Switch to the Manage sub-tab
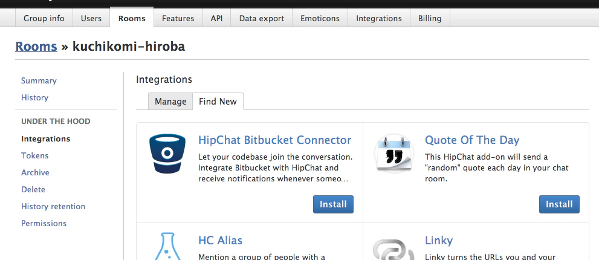 coord(170,102)
